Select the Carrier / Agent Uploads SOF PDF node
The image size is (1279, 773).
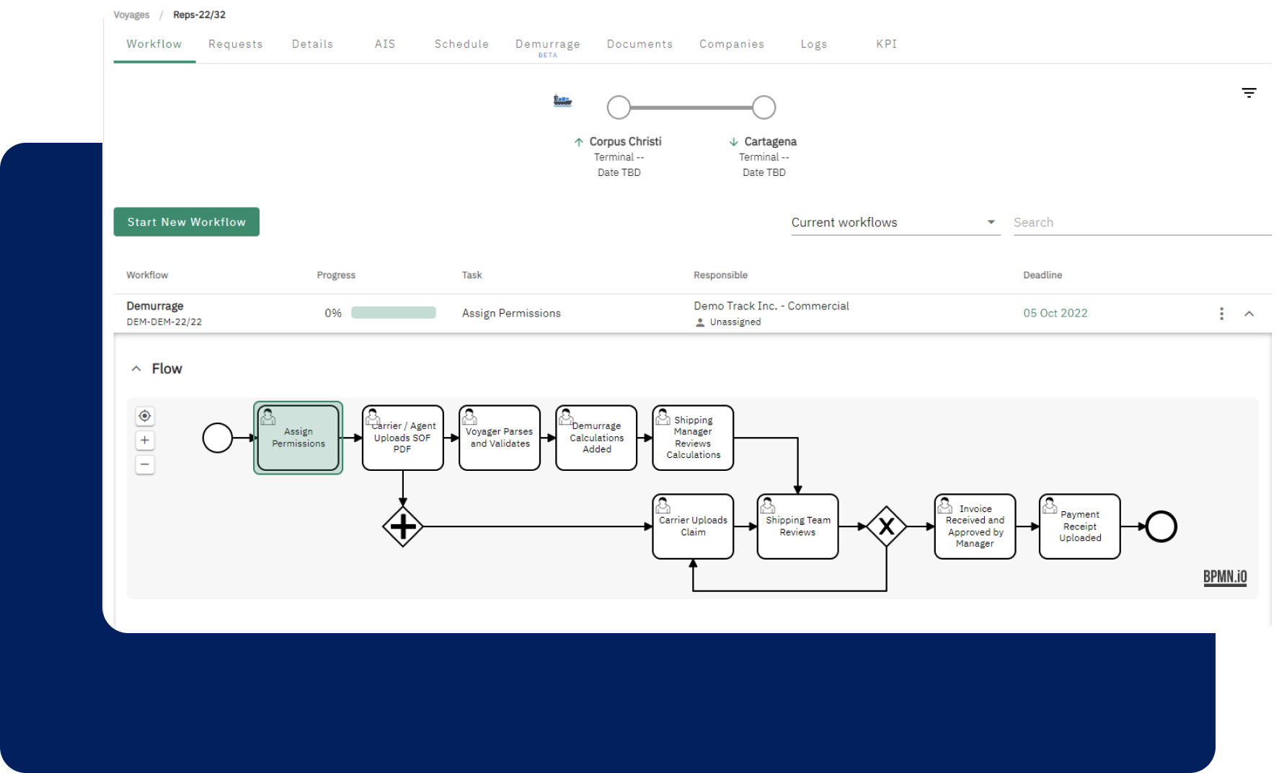point(402,438)
